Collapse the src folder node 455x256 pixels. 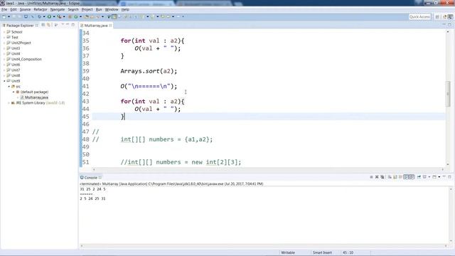pyautogui.click(x=9, y=87)
